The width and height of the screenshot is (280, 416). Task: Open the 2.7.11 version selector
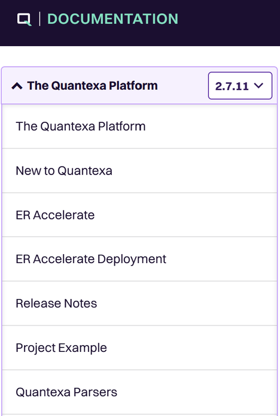[x=240, y=86]
